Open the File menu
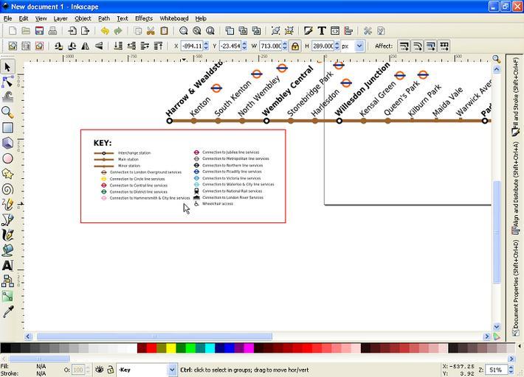The image size is (524, 377). click(7, 18)
